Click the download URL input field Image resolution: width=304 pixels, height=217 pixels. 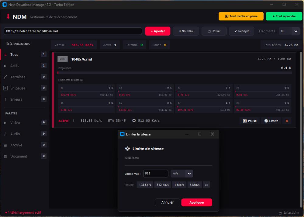(x=73, y=31)
